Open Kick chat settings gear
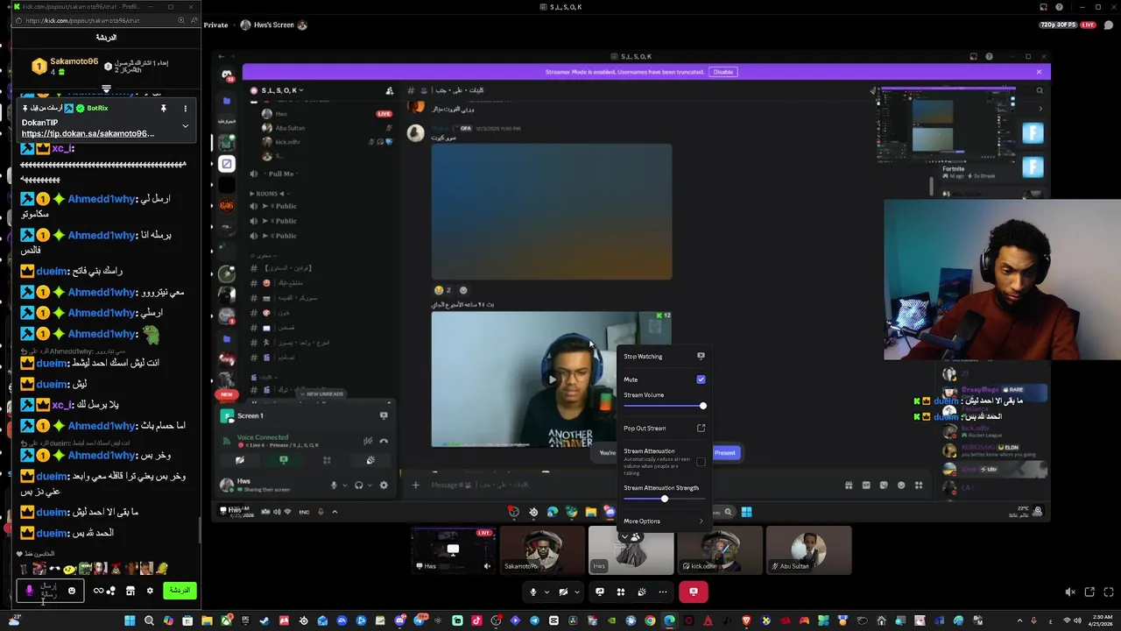Viewport: 1121px width, 631px height. 150,591
